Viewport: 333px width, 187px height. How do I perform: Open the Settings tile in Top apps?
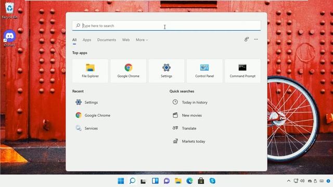coord(166,71)
